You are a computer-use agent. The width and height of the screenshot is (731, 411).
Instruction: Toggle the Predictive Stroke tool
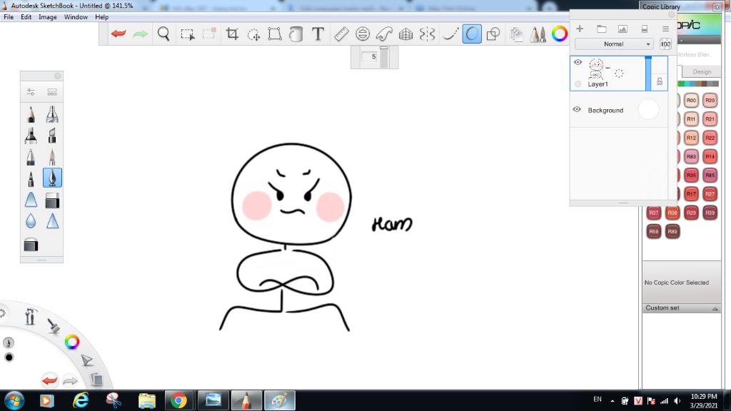point(450,34)
